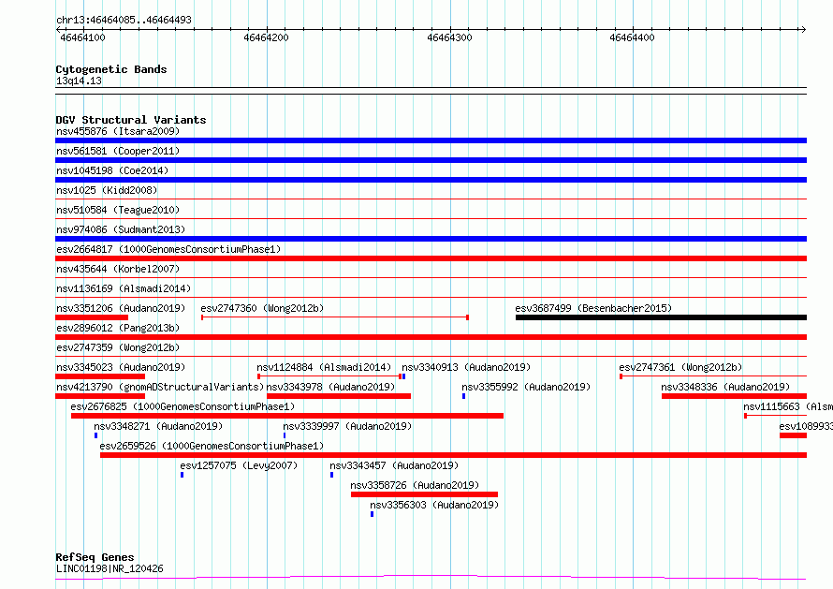Click nsv3356303 (Audano2019) variant label
This screenshot has height=589, width=833.
coord(434,505)
